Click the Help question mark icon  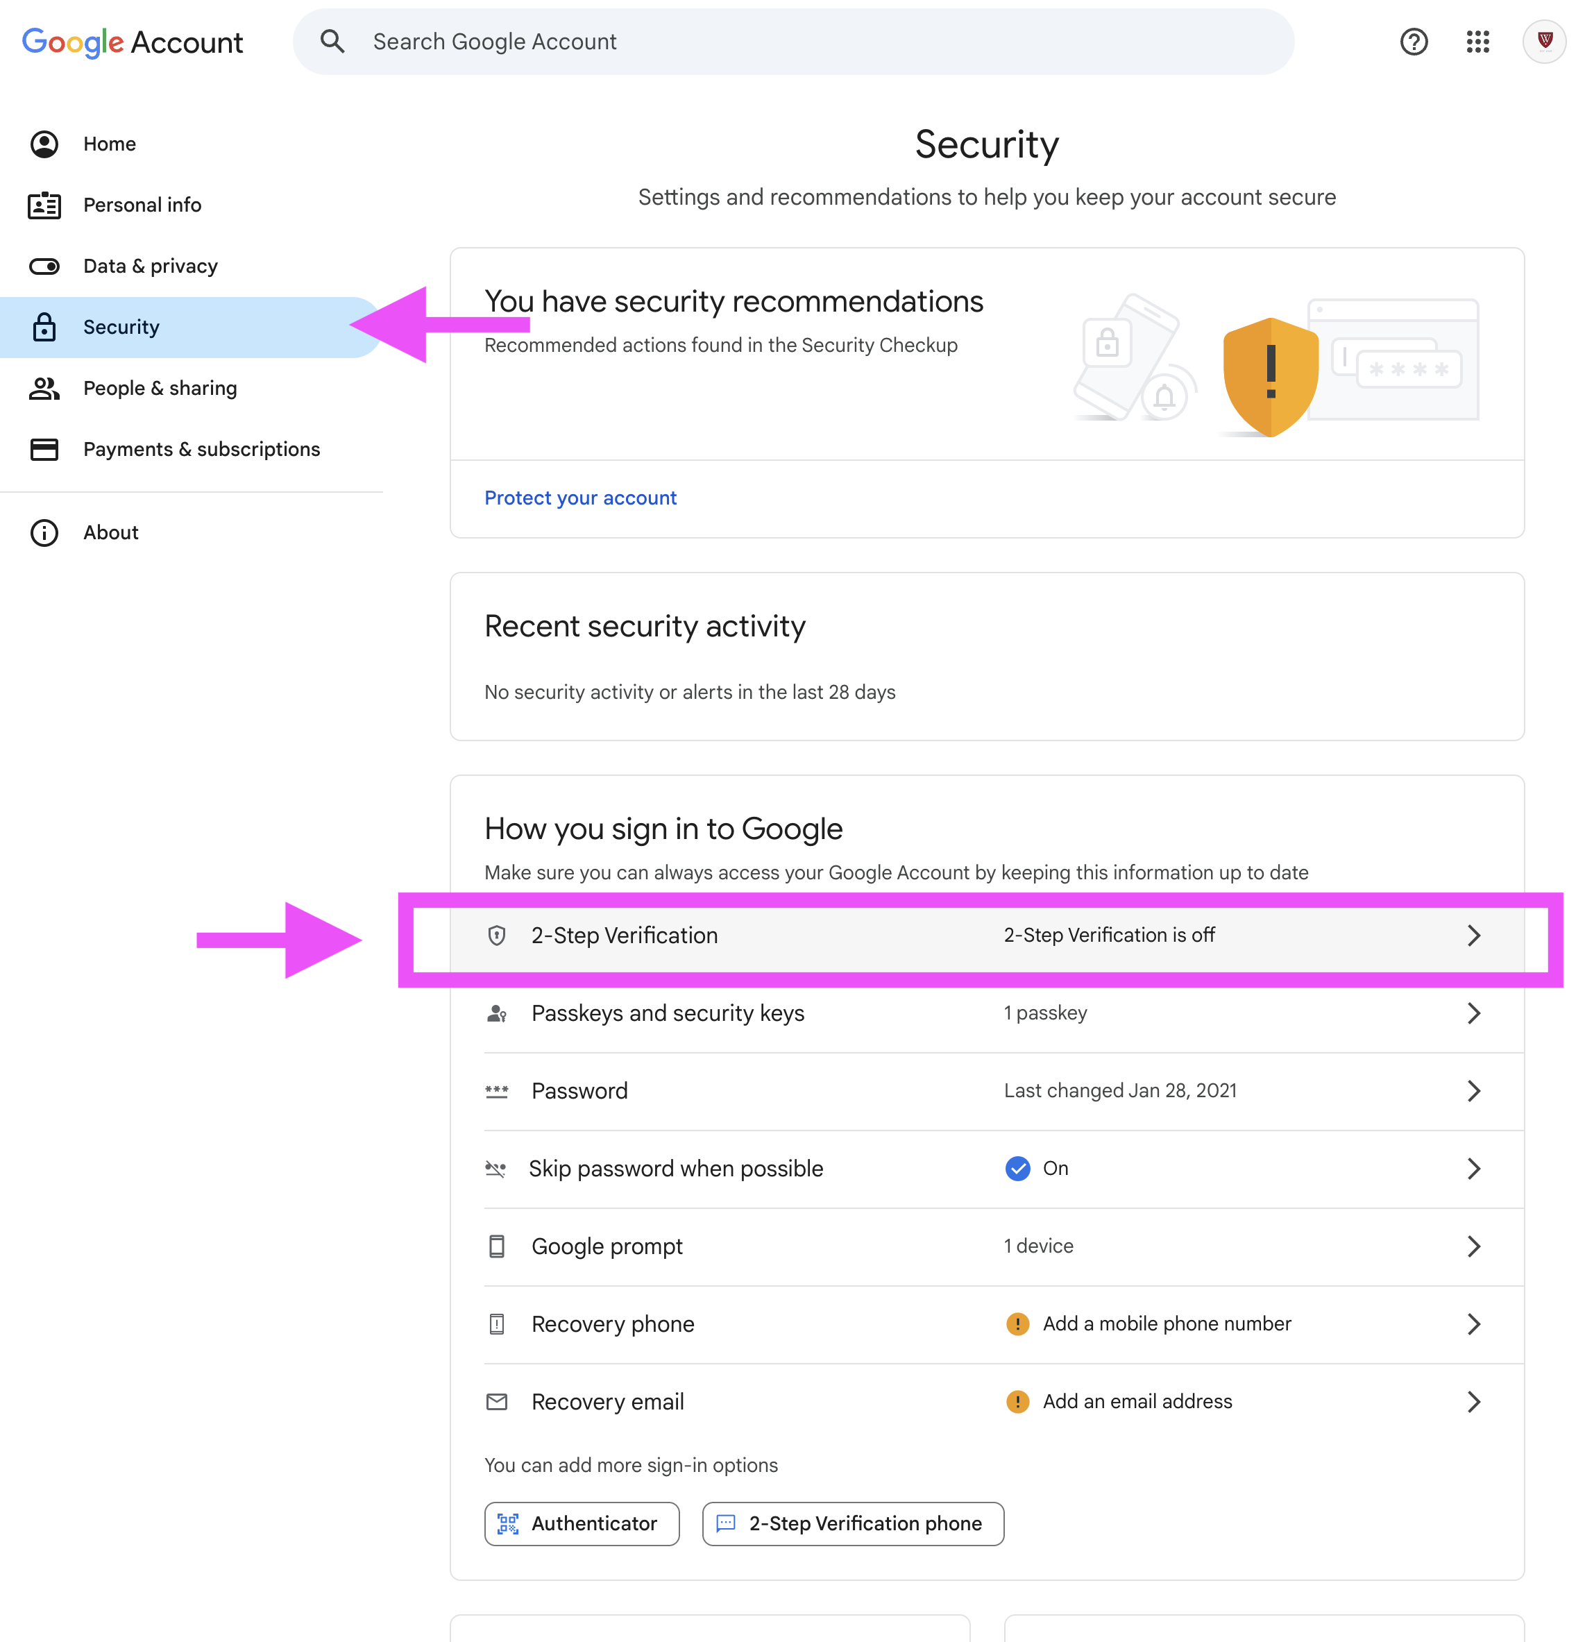[1414, 41]
